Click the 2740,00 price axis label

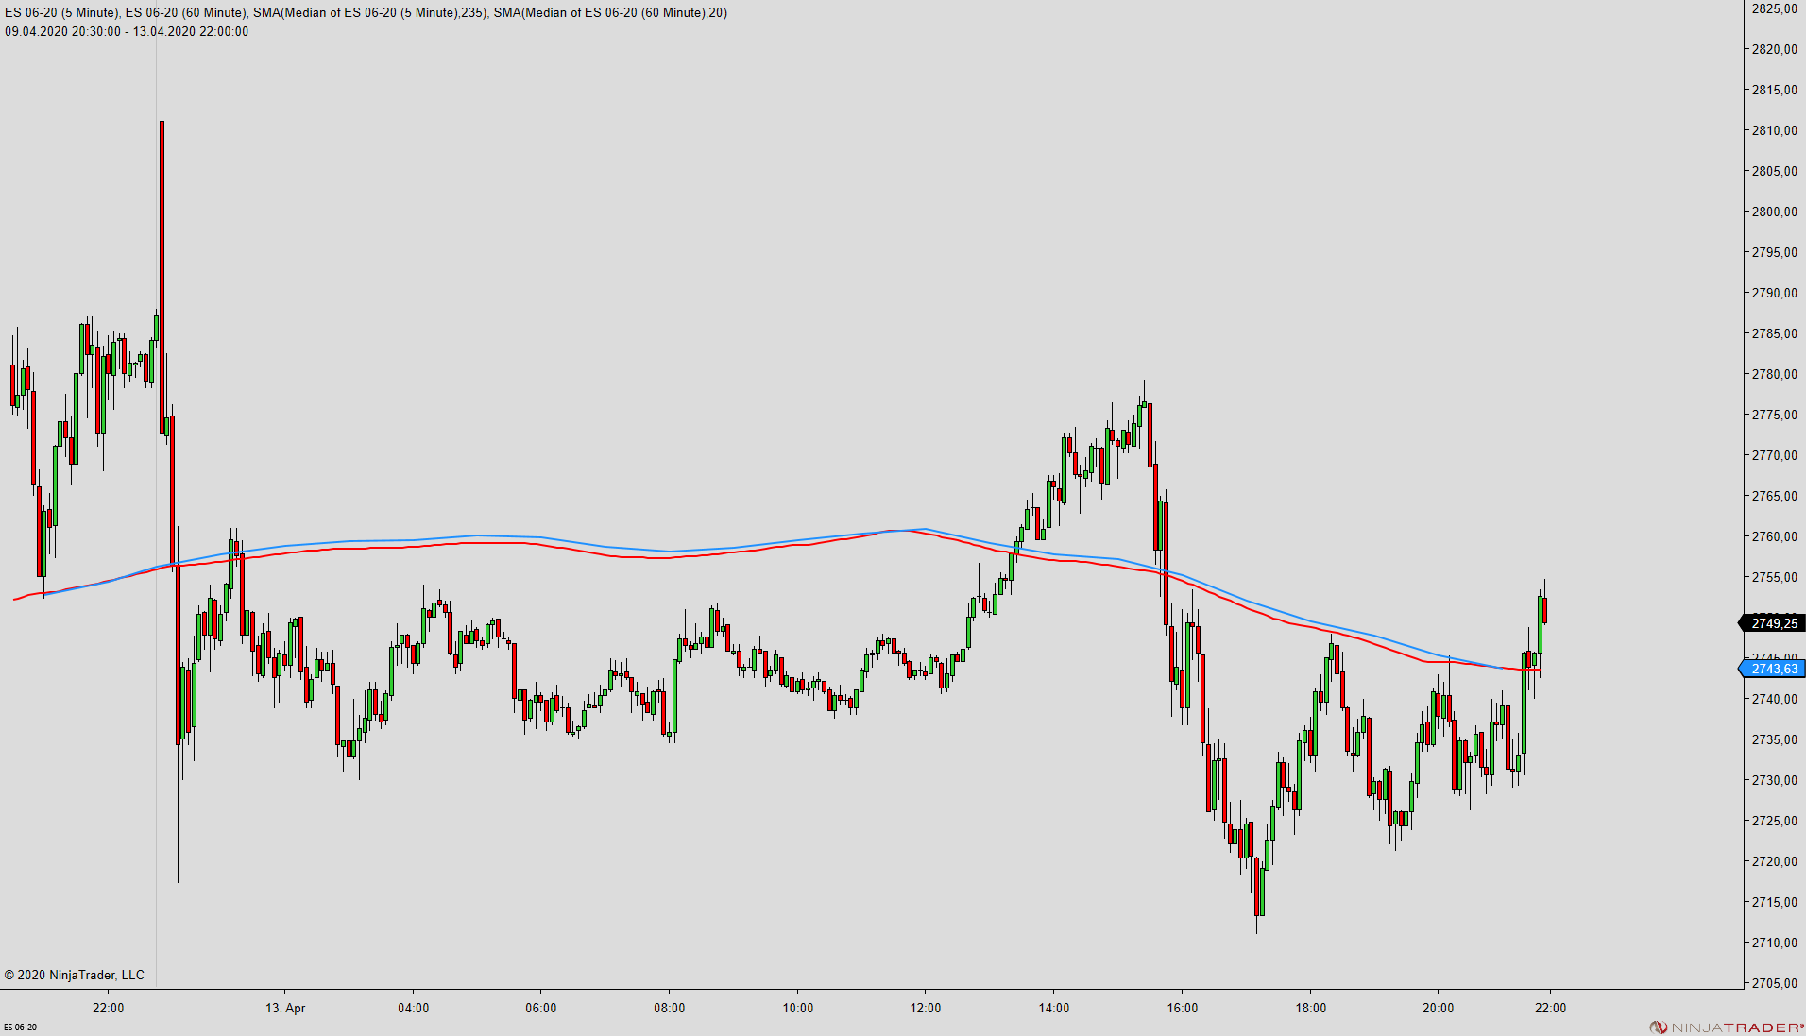(1774, 699)
